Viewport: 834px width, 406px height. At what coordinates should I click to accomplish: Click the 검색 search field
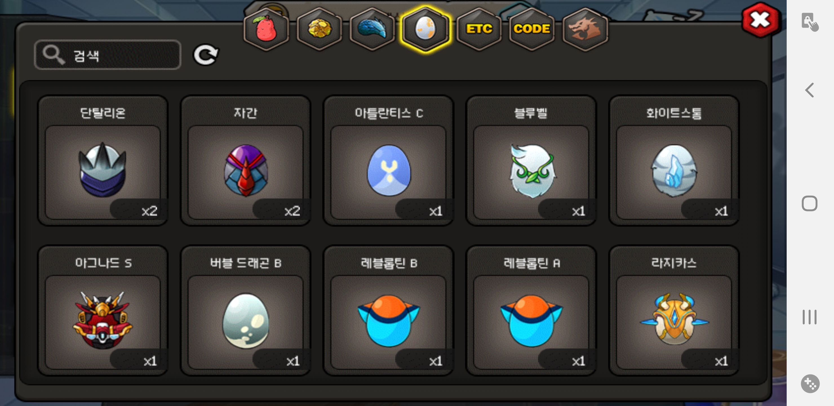(x=107, y=55)
